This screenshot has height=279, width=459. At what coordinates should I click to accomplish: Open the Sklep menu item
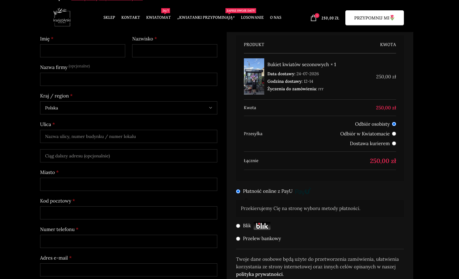(x=109, y=18)
